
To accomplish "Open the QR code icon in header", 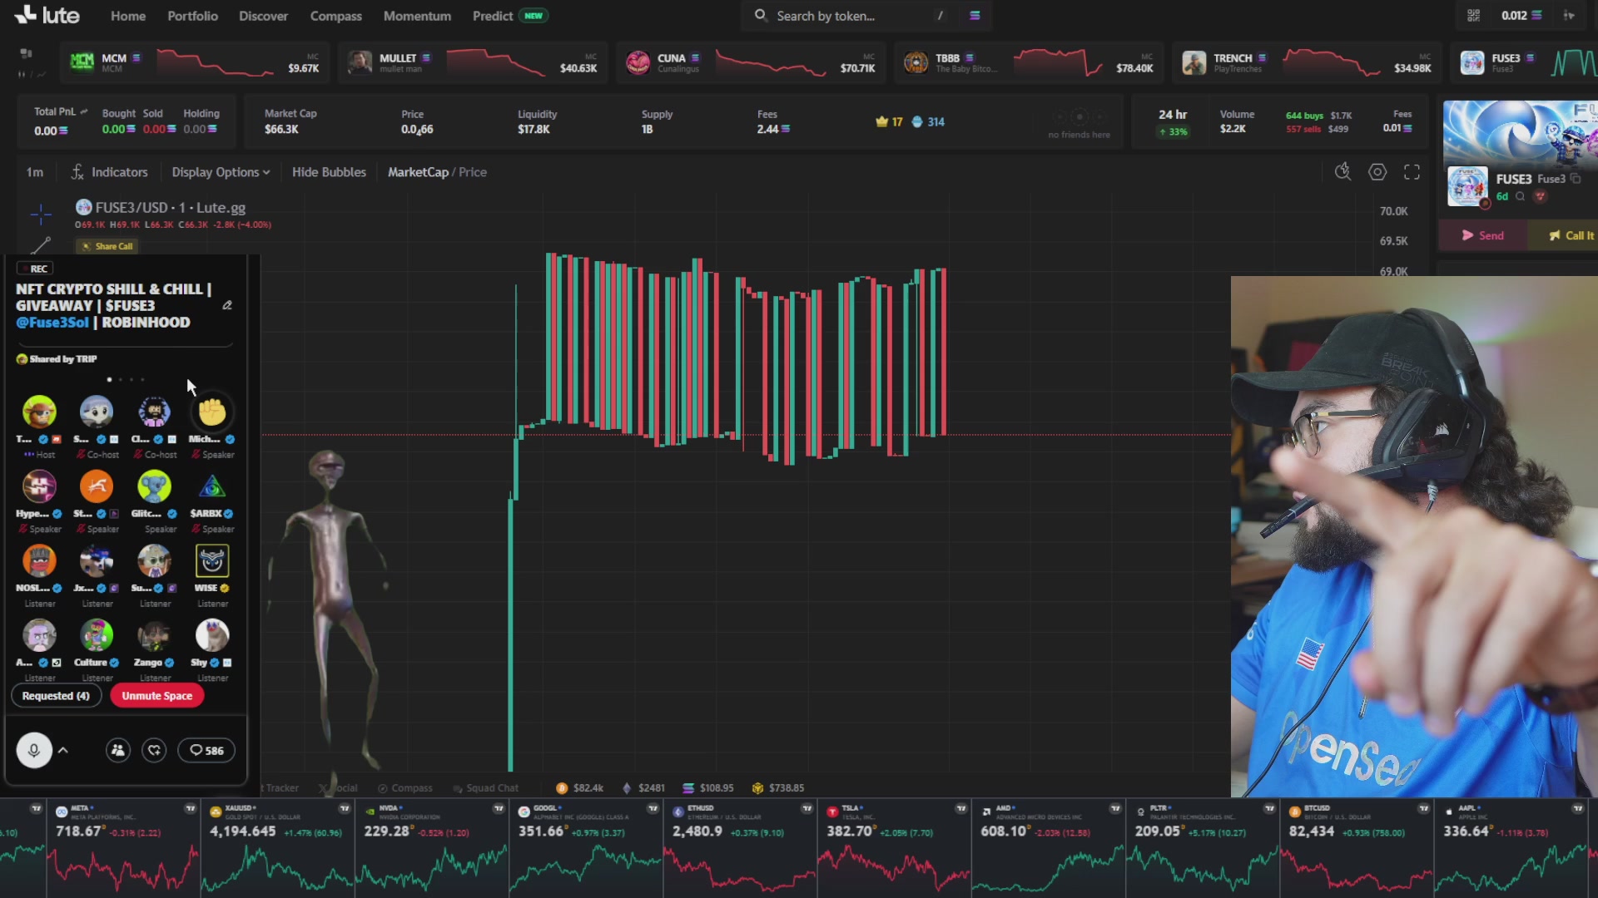I will click(1473, 16).
